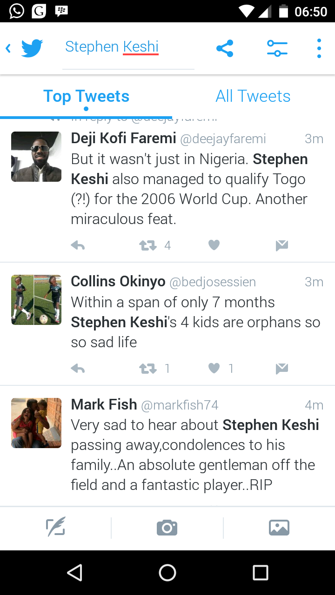
Task: Switch to the Top Tweets tab
Action: (x=86, y=96)
